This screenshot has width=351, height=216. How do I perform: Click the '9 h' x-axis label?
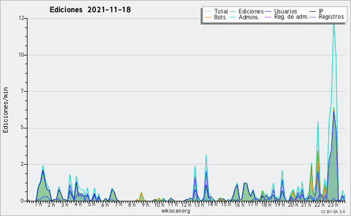coord(145,204)
